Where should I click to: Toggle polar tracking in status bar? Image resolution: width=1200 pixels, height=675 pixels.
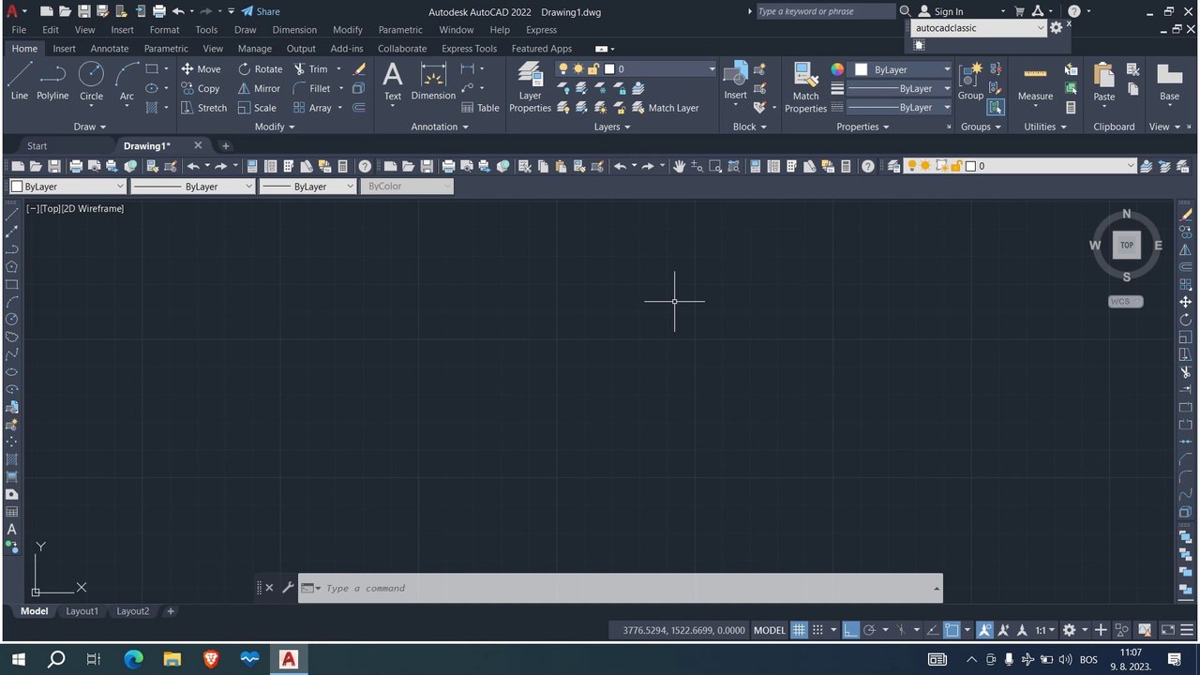pyautogui.click(x=869, y=630)
